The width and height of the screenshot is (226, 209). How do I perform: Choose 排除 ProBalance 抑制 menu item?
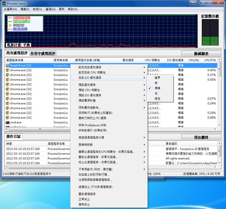(x=92, y=125)
